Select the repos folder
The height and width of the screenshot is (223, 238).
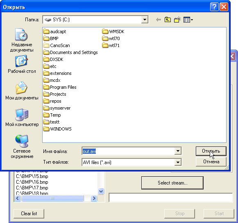click(x=52, y=101)
